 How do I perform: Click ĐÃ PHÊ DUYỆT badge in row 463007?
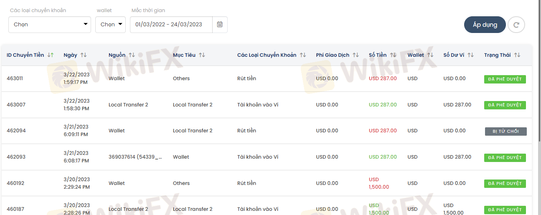(x=505, y=105)
